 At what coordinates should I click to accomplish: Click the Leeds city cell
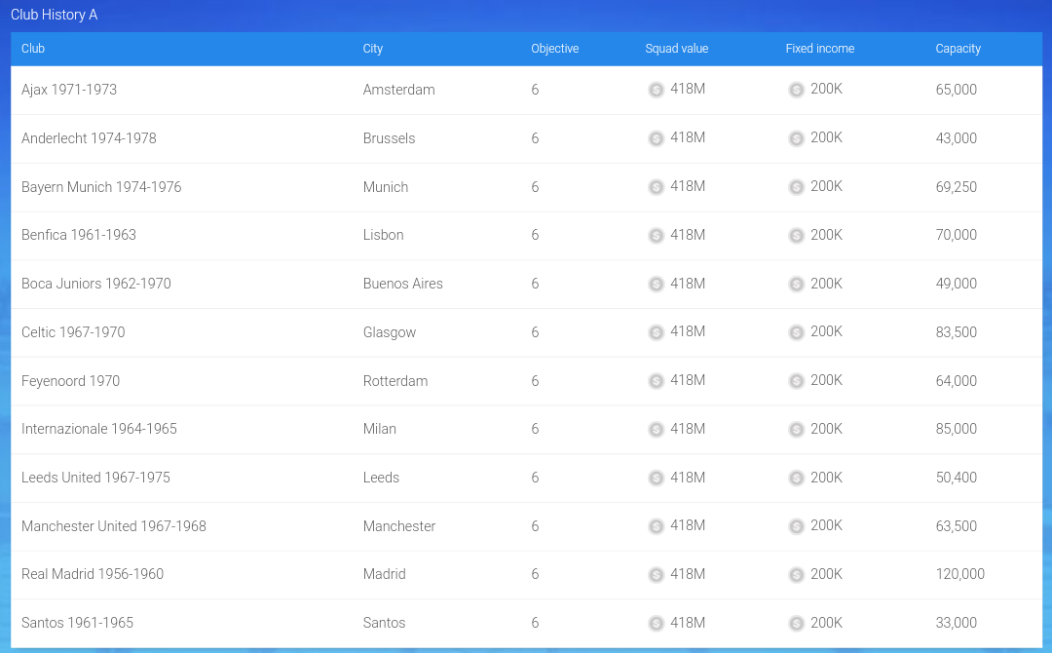click(381, 478)
